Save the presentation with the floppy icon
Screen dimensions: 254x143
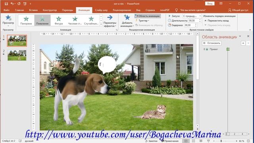tap(6, 4)
